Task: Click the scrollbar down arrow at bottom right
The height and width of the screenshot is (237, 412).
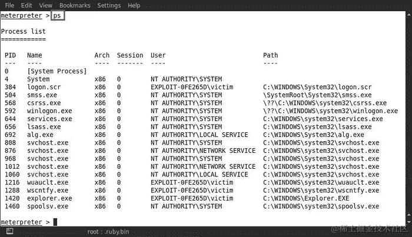Action: (x=409, y=222)
